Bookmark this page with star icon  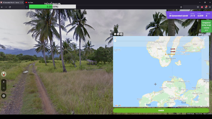pos(181,7)
